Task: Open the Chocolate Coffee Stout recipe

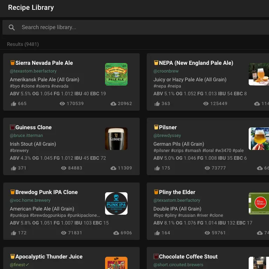Action: [x=188, y=257]
